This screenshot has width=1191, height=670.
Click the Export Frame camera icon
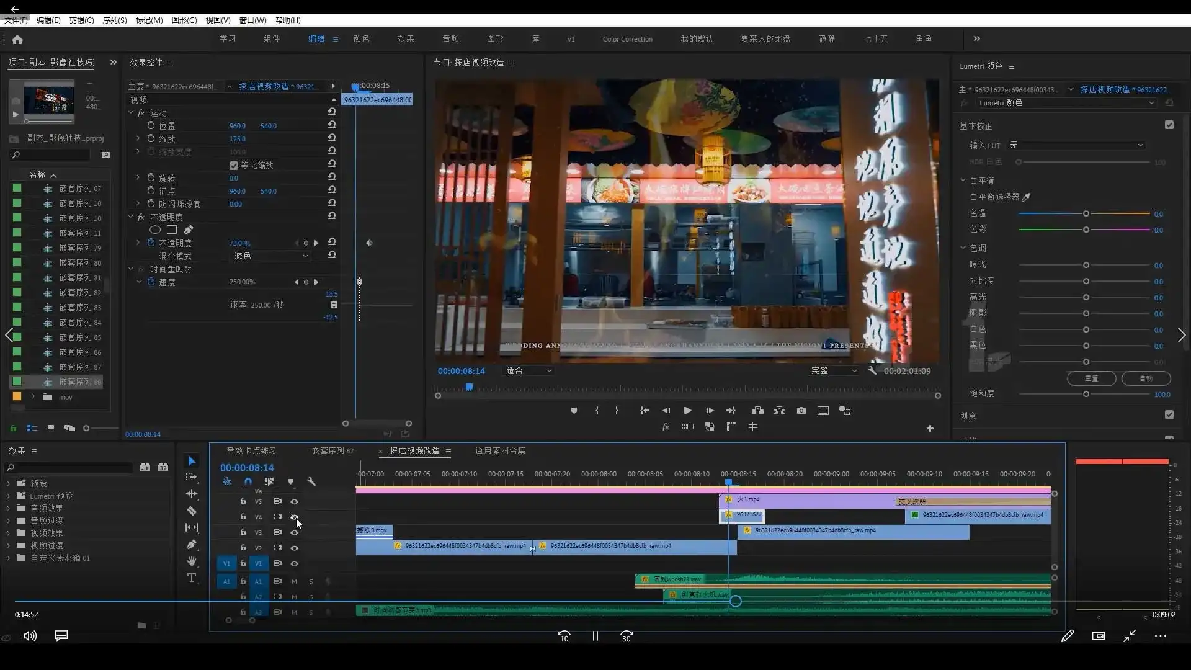coord(801,411)
